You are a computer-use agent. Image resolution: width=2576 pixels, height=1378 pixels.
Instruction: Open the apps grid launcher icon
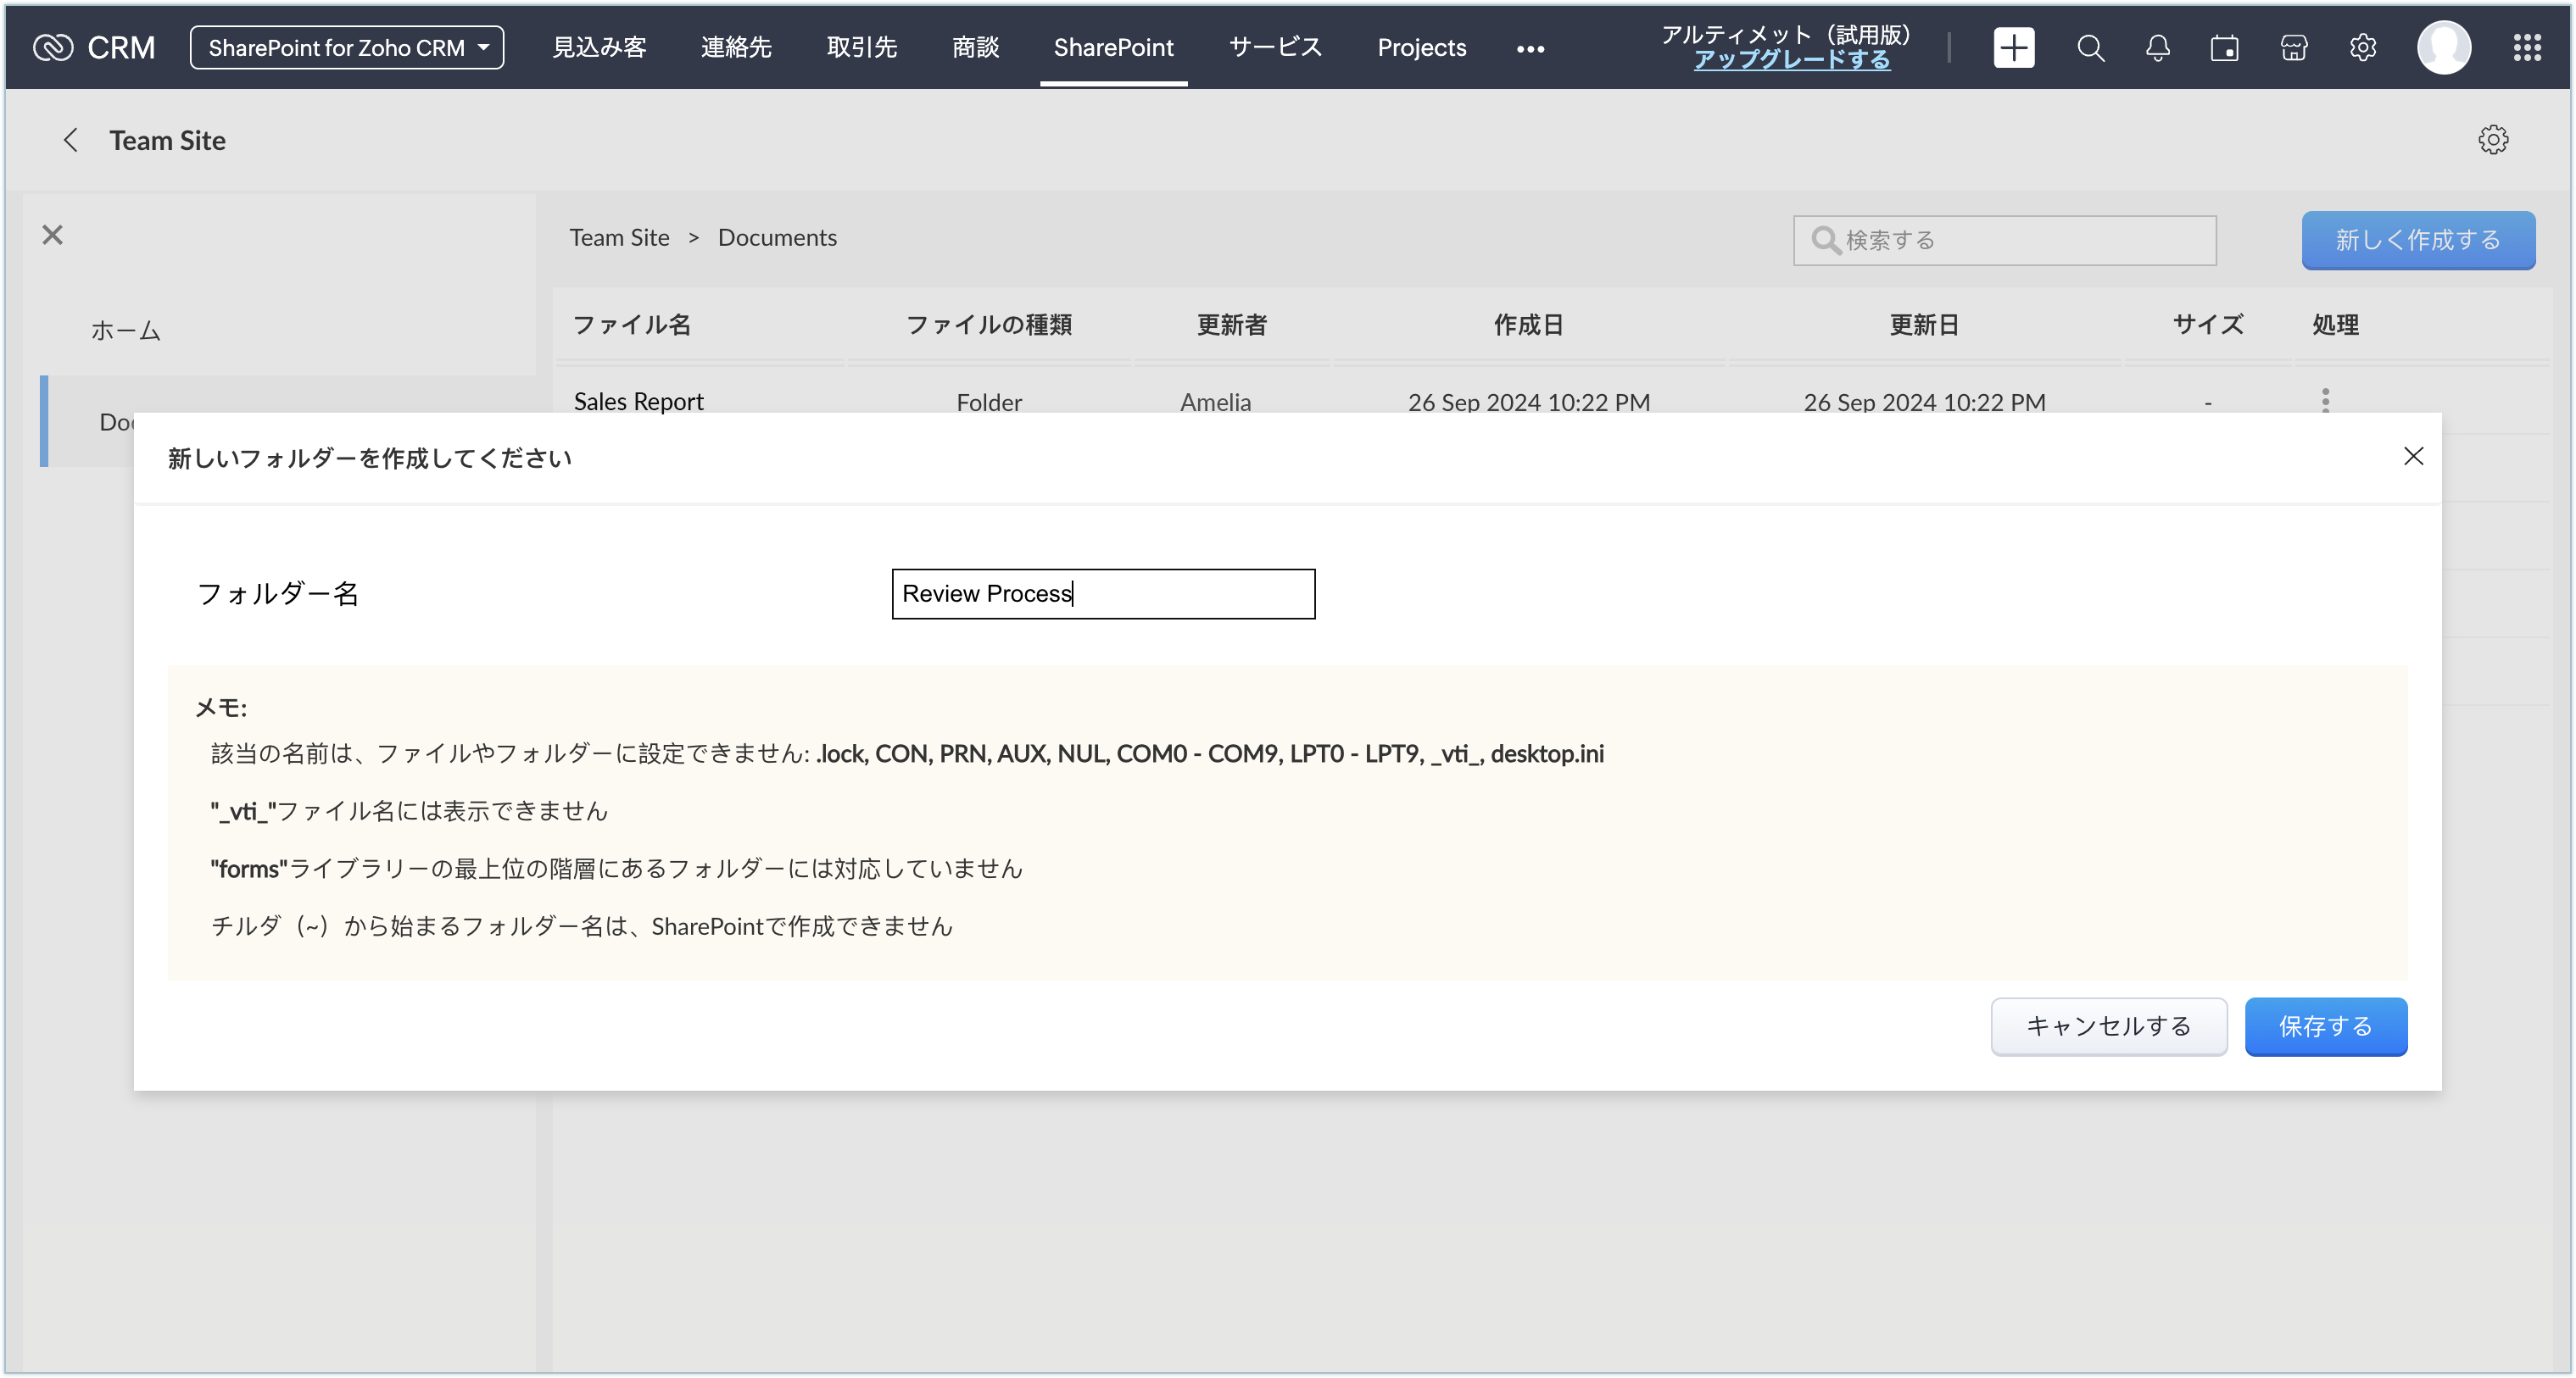tap(2527, 47)
